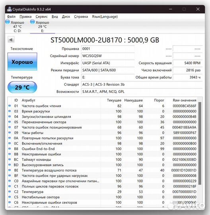Click status dot for Таймаут команды
This screenshot has height=215, width=210.
tap(10, 159)
